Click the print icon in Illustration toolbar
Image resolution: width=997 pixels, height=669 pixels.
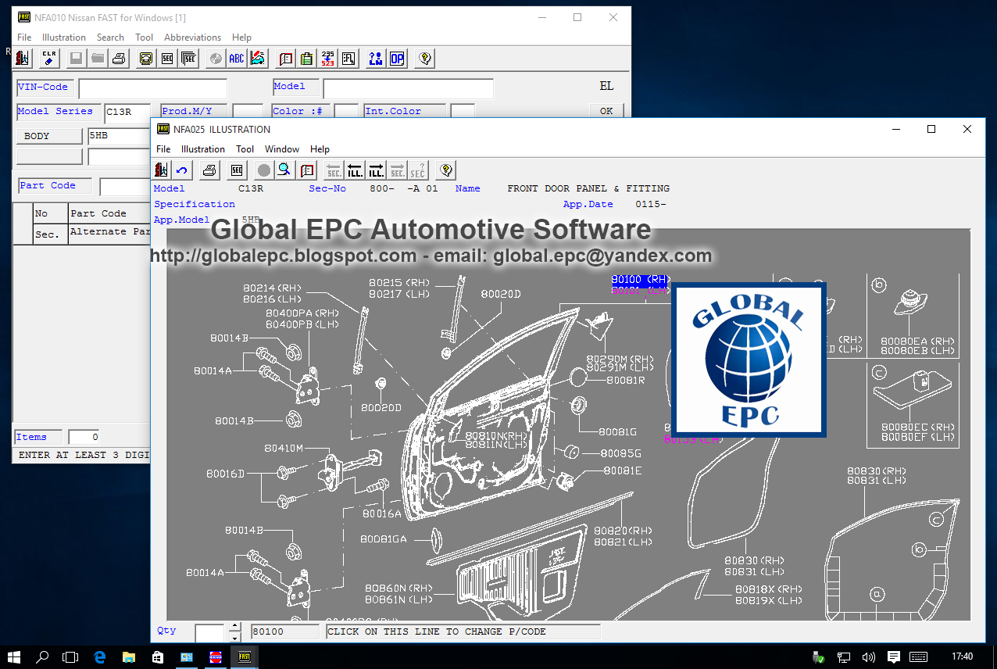[x=209, y=170]
